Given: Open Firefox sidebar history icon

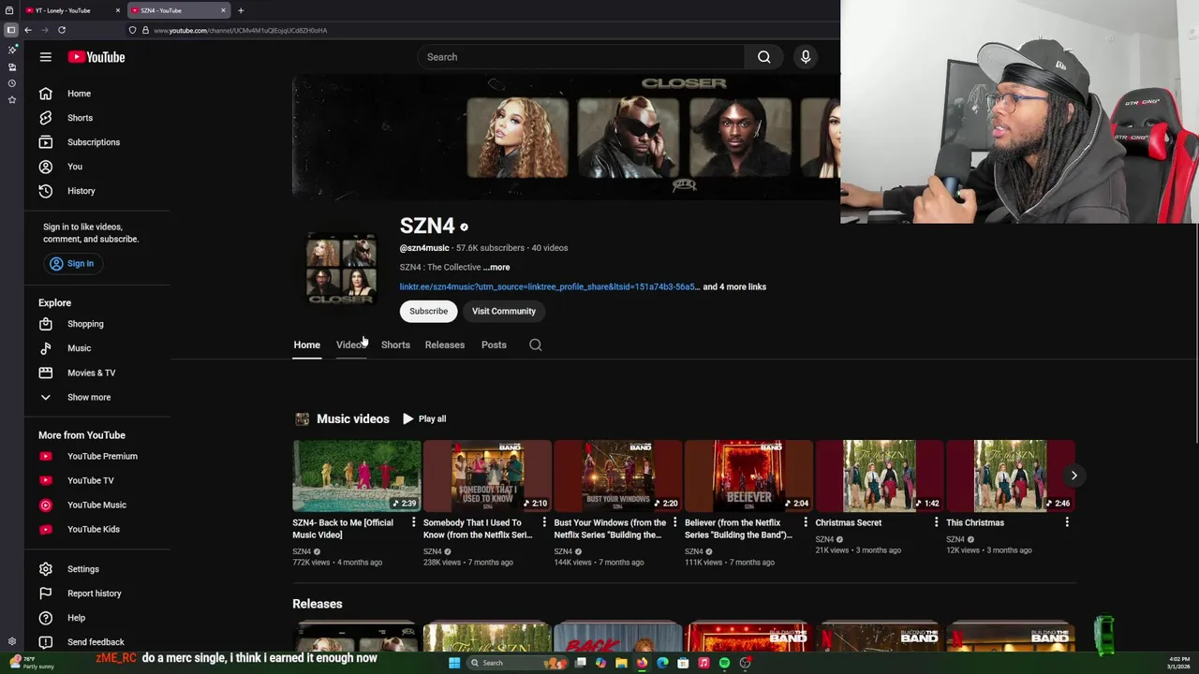Looking at the screenshot, I should pos(11,83).
